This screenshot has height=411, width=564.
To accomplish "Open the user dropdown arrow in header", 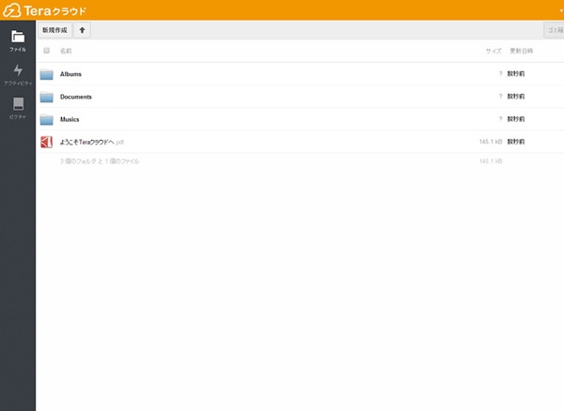I will 561,10.
